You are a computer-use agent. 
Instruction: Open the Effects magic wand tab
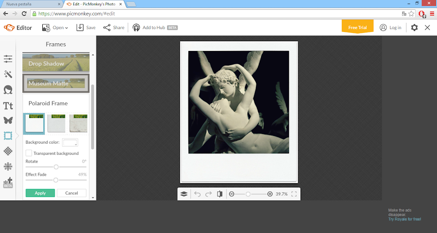pyautogui.click(x=8, y=74)
